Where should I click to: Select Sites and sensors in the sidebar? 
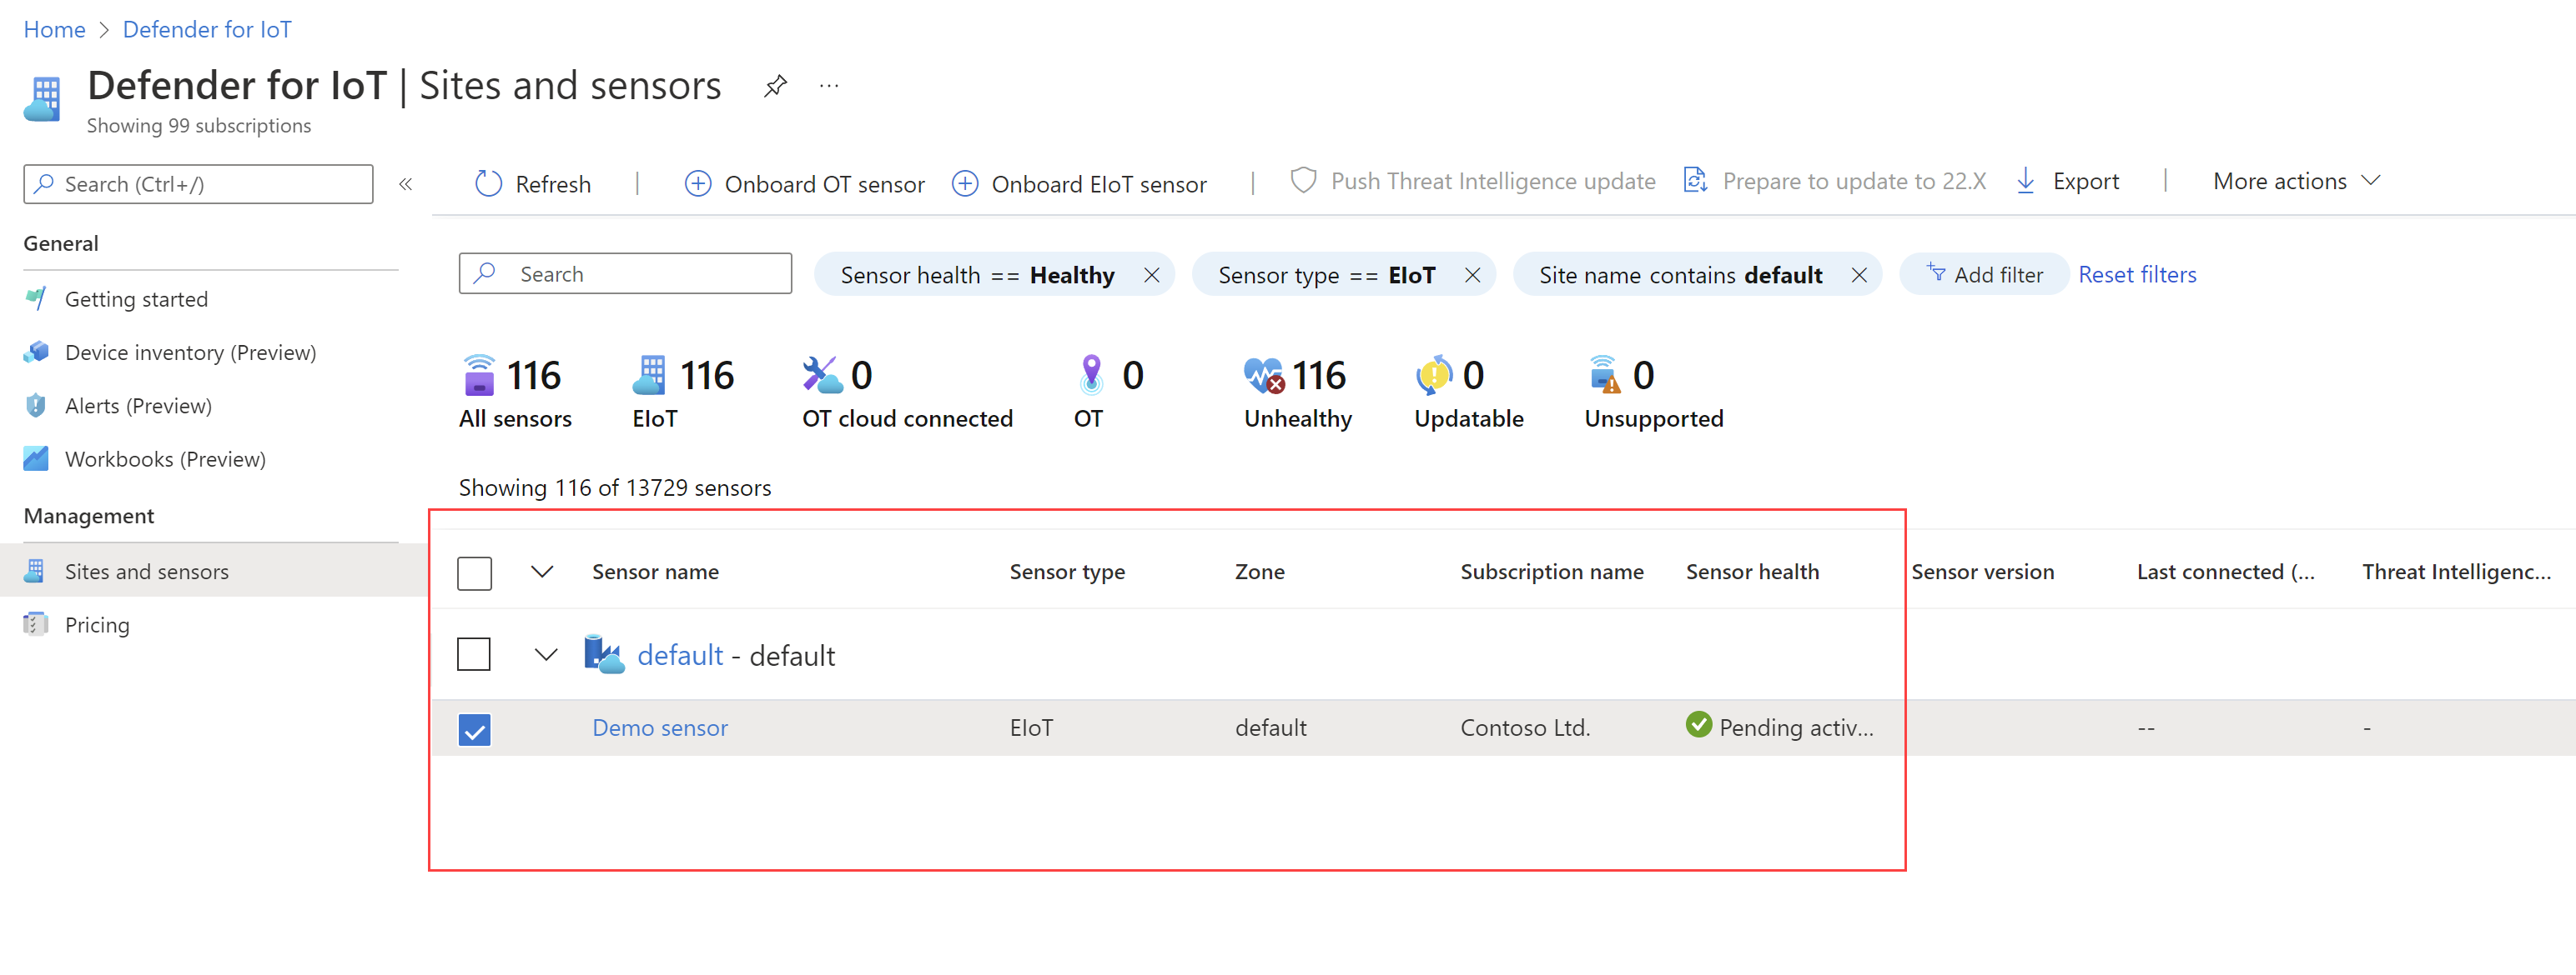point(214,572)
